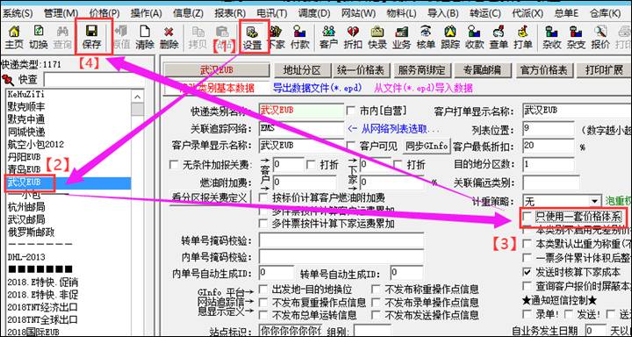Tick the 市内[自营] checkbox

[x=350, y=111]
